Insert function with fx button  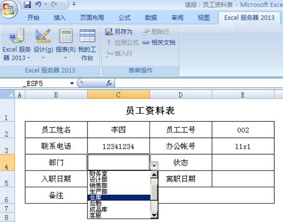click(x=109, y=83)
